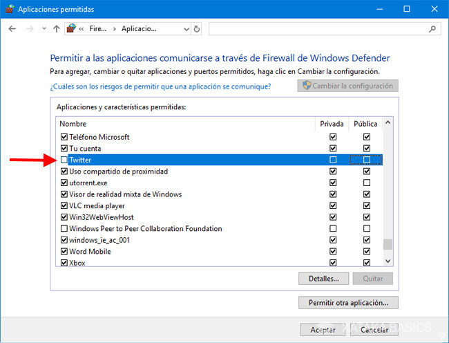The image size is (449, 343).
Task: Select the Twitter row text
Action: coord(80,160)
